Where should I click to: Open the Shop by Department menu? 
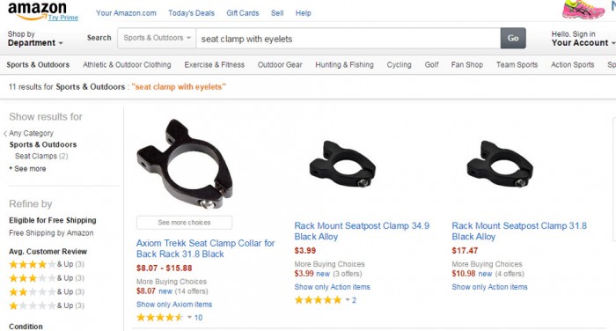pos(35,39)
